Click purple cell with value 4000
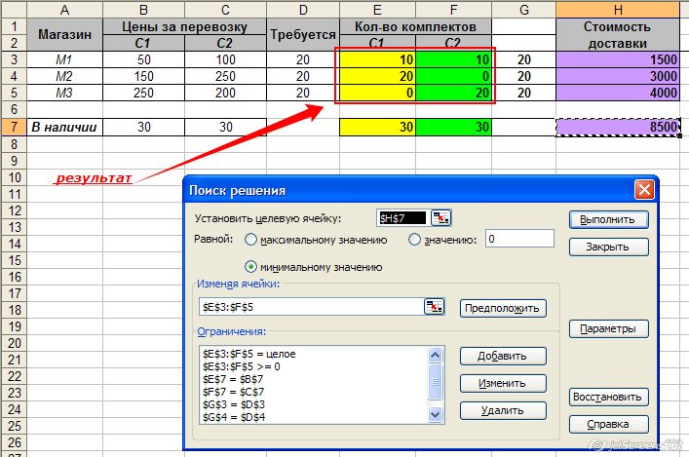The height and width of the screenshot is (457, 689). pyautogui.click(x=618, y=93)
